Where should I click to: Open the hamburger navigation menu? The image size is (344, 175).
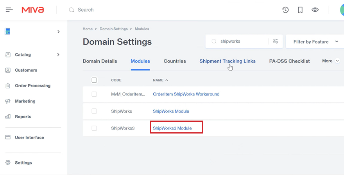coord(9,10)
